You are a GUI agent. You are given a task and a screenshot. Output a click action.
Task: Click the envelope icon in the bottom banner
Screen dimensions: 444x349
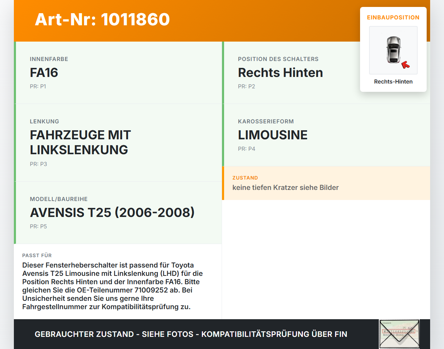pyautogui.click(x=399, y=334)
